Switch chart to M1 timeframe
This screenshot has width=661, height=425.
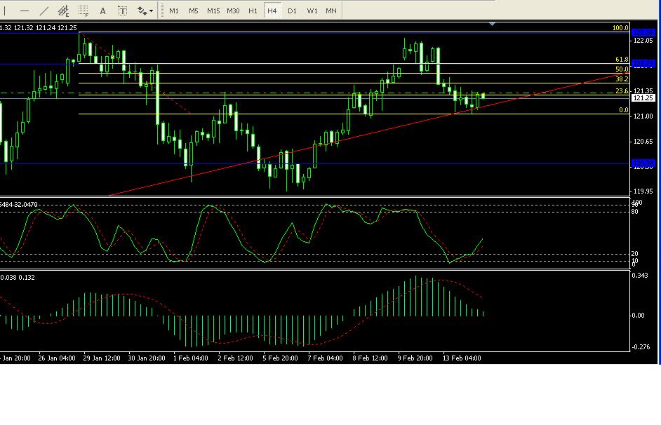point(174,11)
